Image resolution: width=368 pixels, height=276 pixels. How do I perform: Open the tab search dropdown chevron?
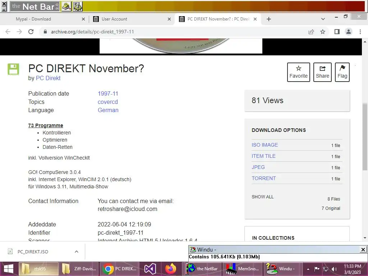pos(323,19)
